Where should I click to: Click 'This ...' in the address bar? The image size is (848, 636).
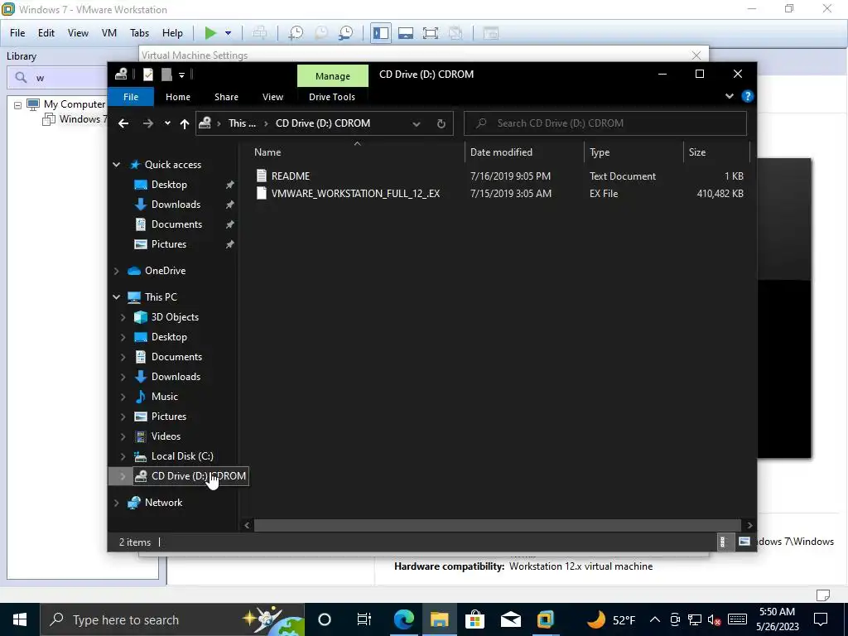point(242,123)
